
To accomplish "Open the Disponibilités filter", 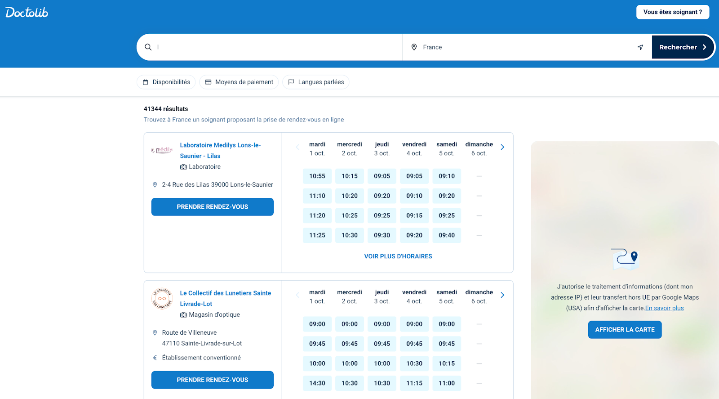I will click(166, 82).
